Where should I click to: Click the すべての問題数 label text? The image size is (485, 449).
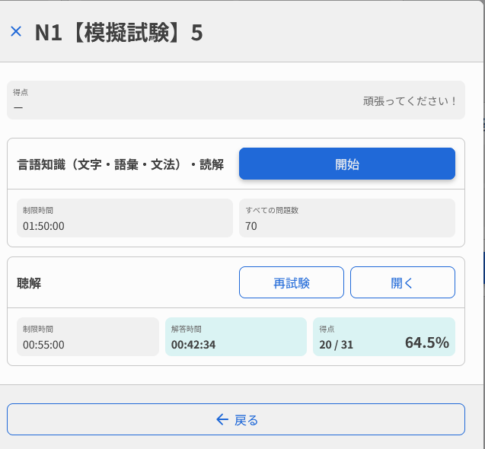(x=272, y=210)
